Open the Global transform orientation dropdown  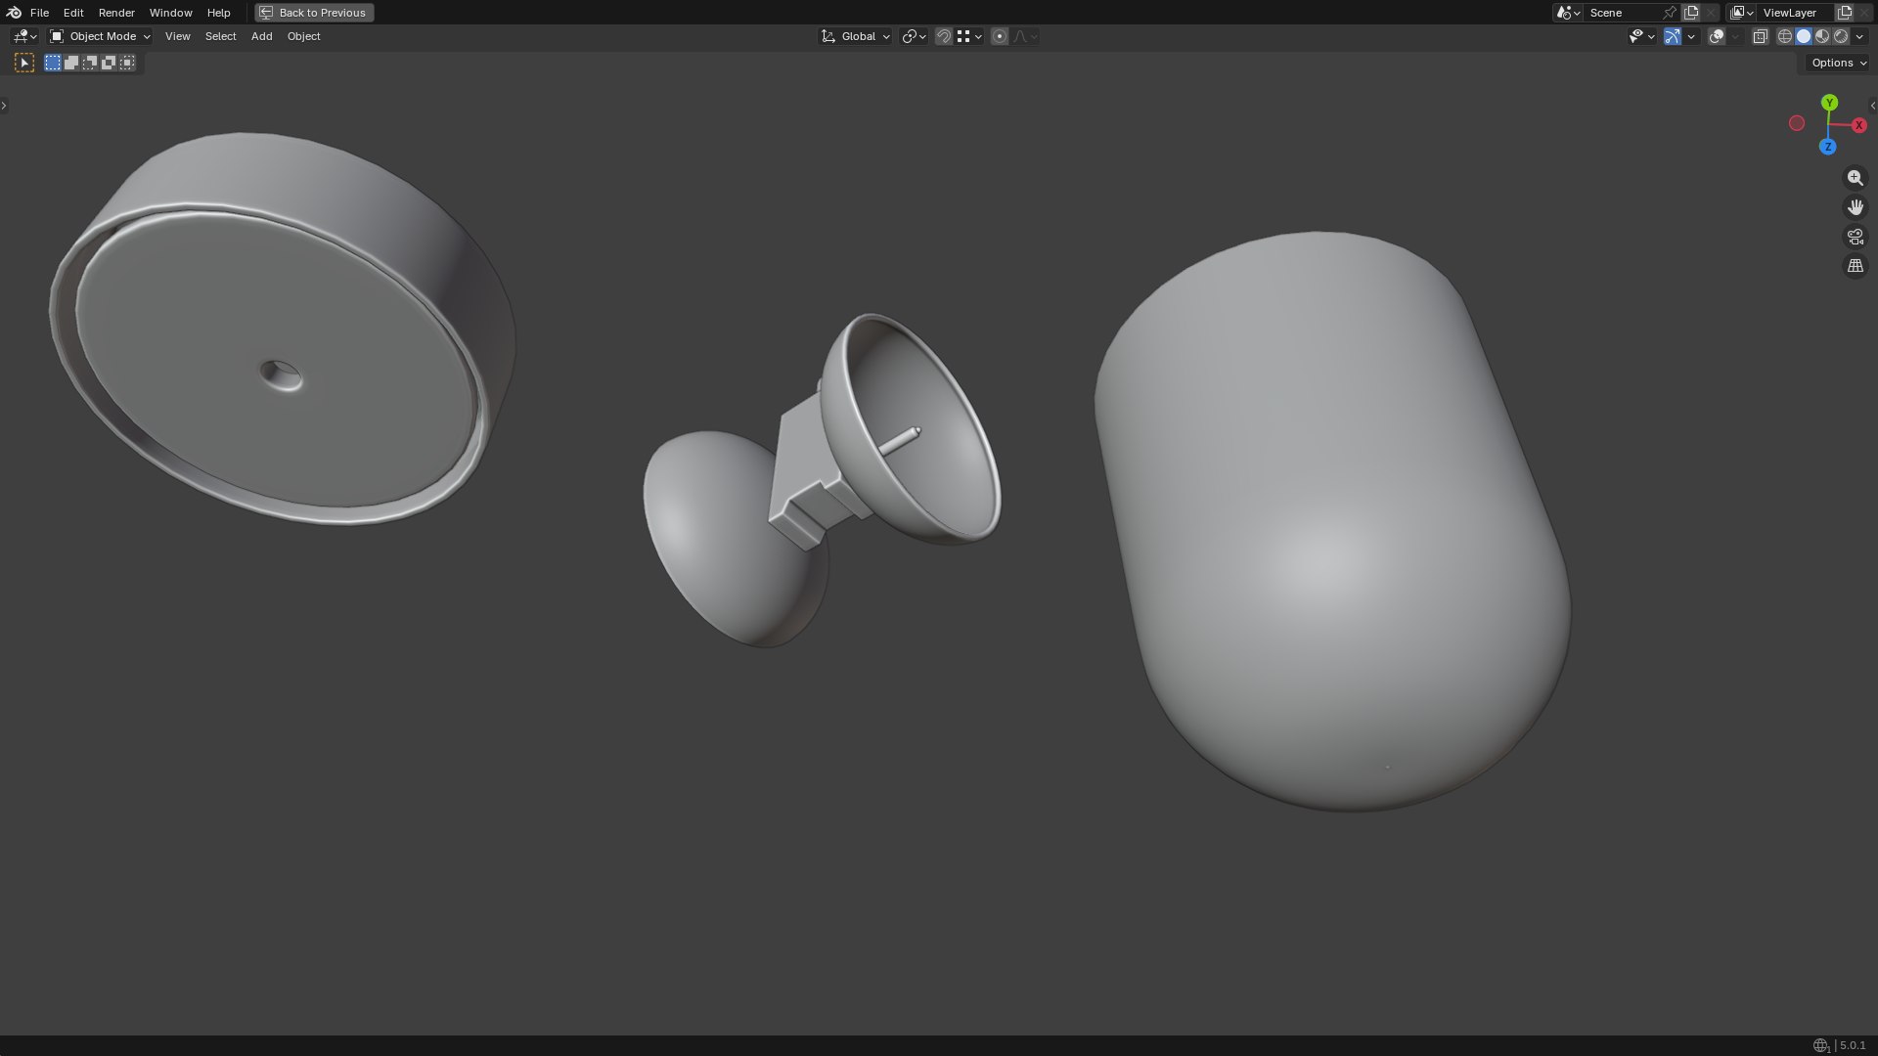tap(856, 36)
